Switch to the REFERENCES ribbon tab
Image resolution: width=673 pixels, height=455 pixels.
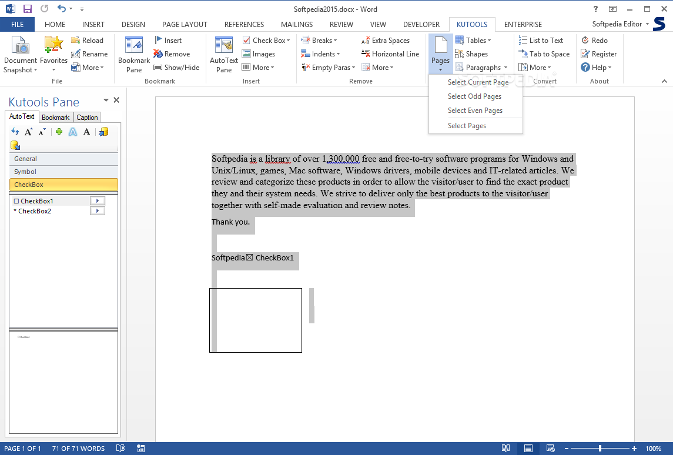coord(244,25)
